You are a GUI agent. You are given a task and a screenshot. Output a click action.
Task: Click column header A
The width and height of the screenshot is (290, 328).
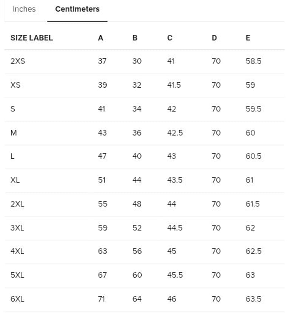[x=100, y=38]
